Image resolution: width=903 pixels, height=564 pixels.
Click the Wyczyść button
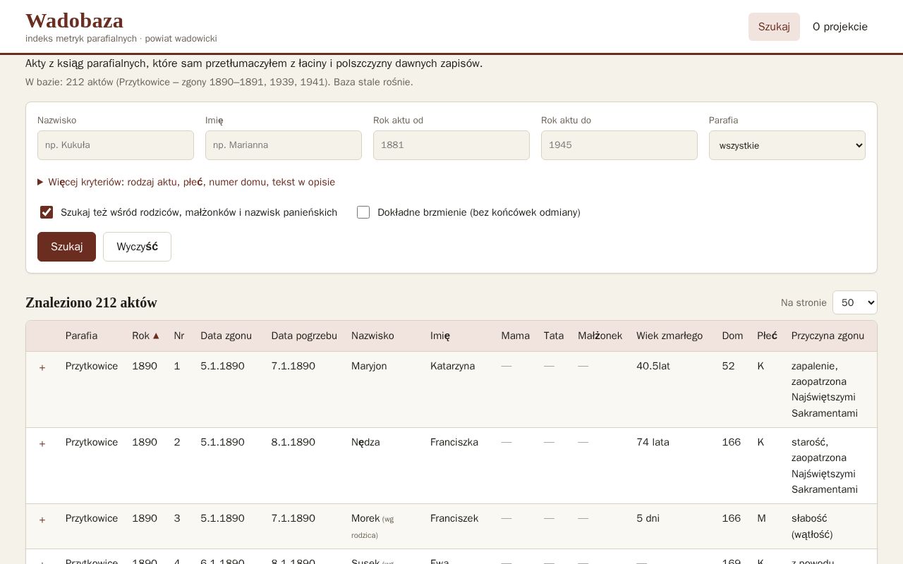point(137,247)
